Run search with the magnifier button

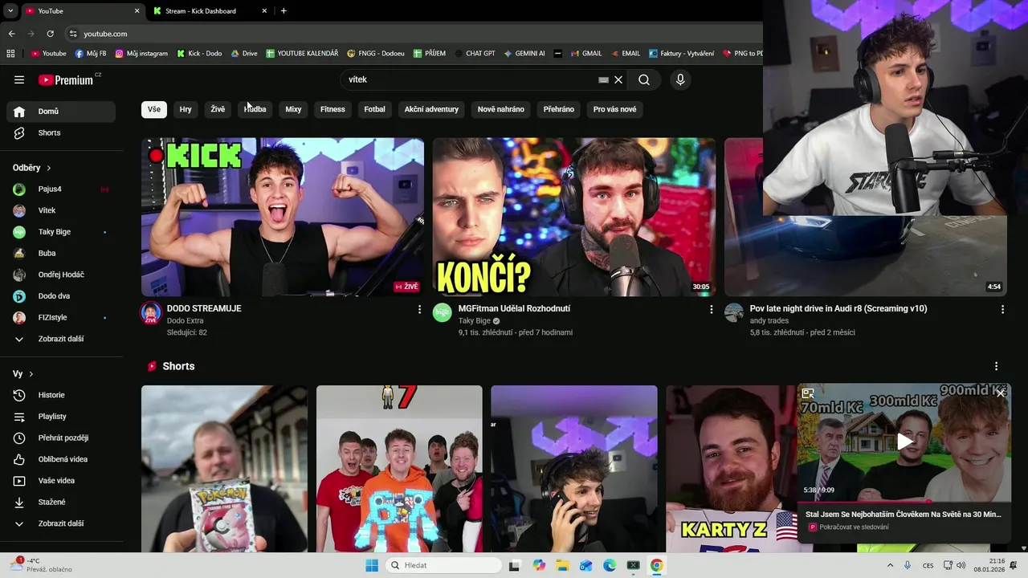(x=644, y=79)
